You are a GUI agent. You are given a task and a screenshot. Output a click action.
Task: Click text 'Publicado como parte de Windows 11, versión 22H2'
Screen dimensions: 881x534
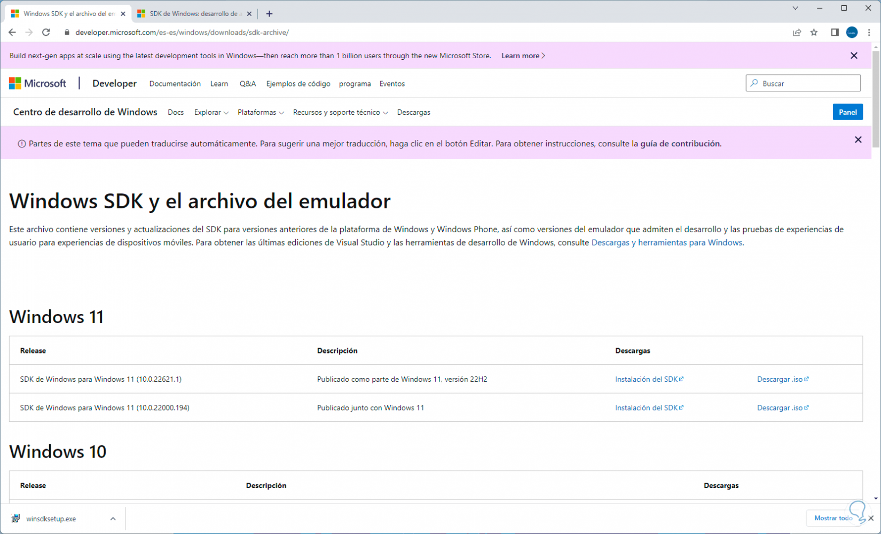pos(402,379)
